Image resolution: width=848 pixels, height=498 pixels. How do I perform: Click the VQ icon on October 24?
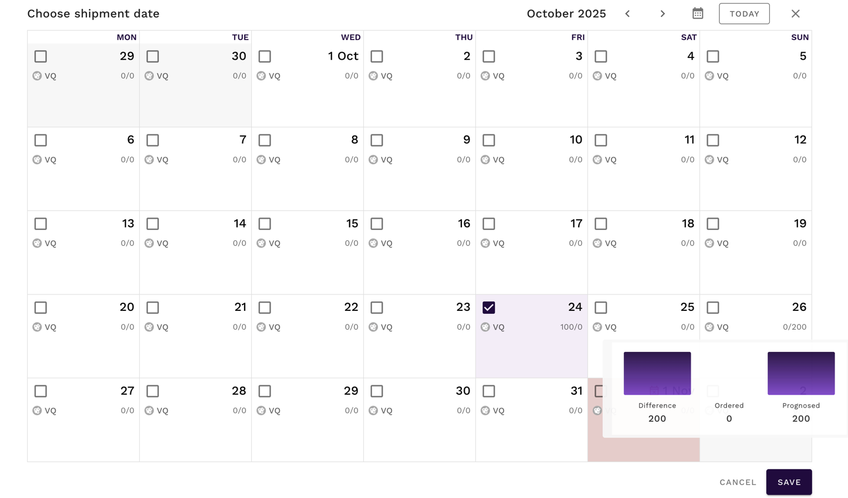[x=485, y=327]
